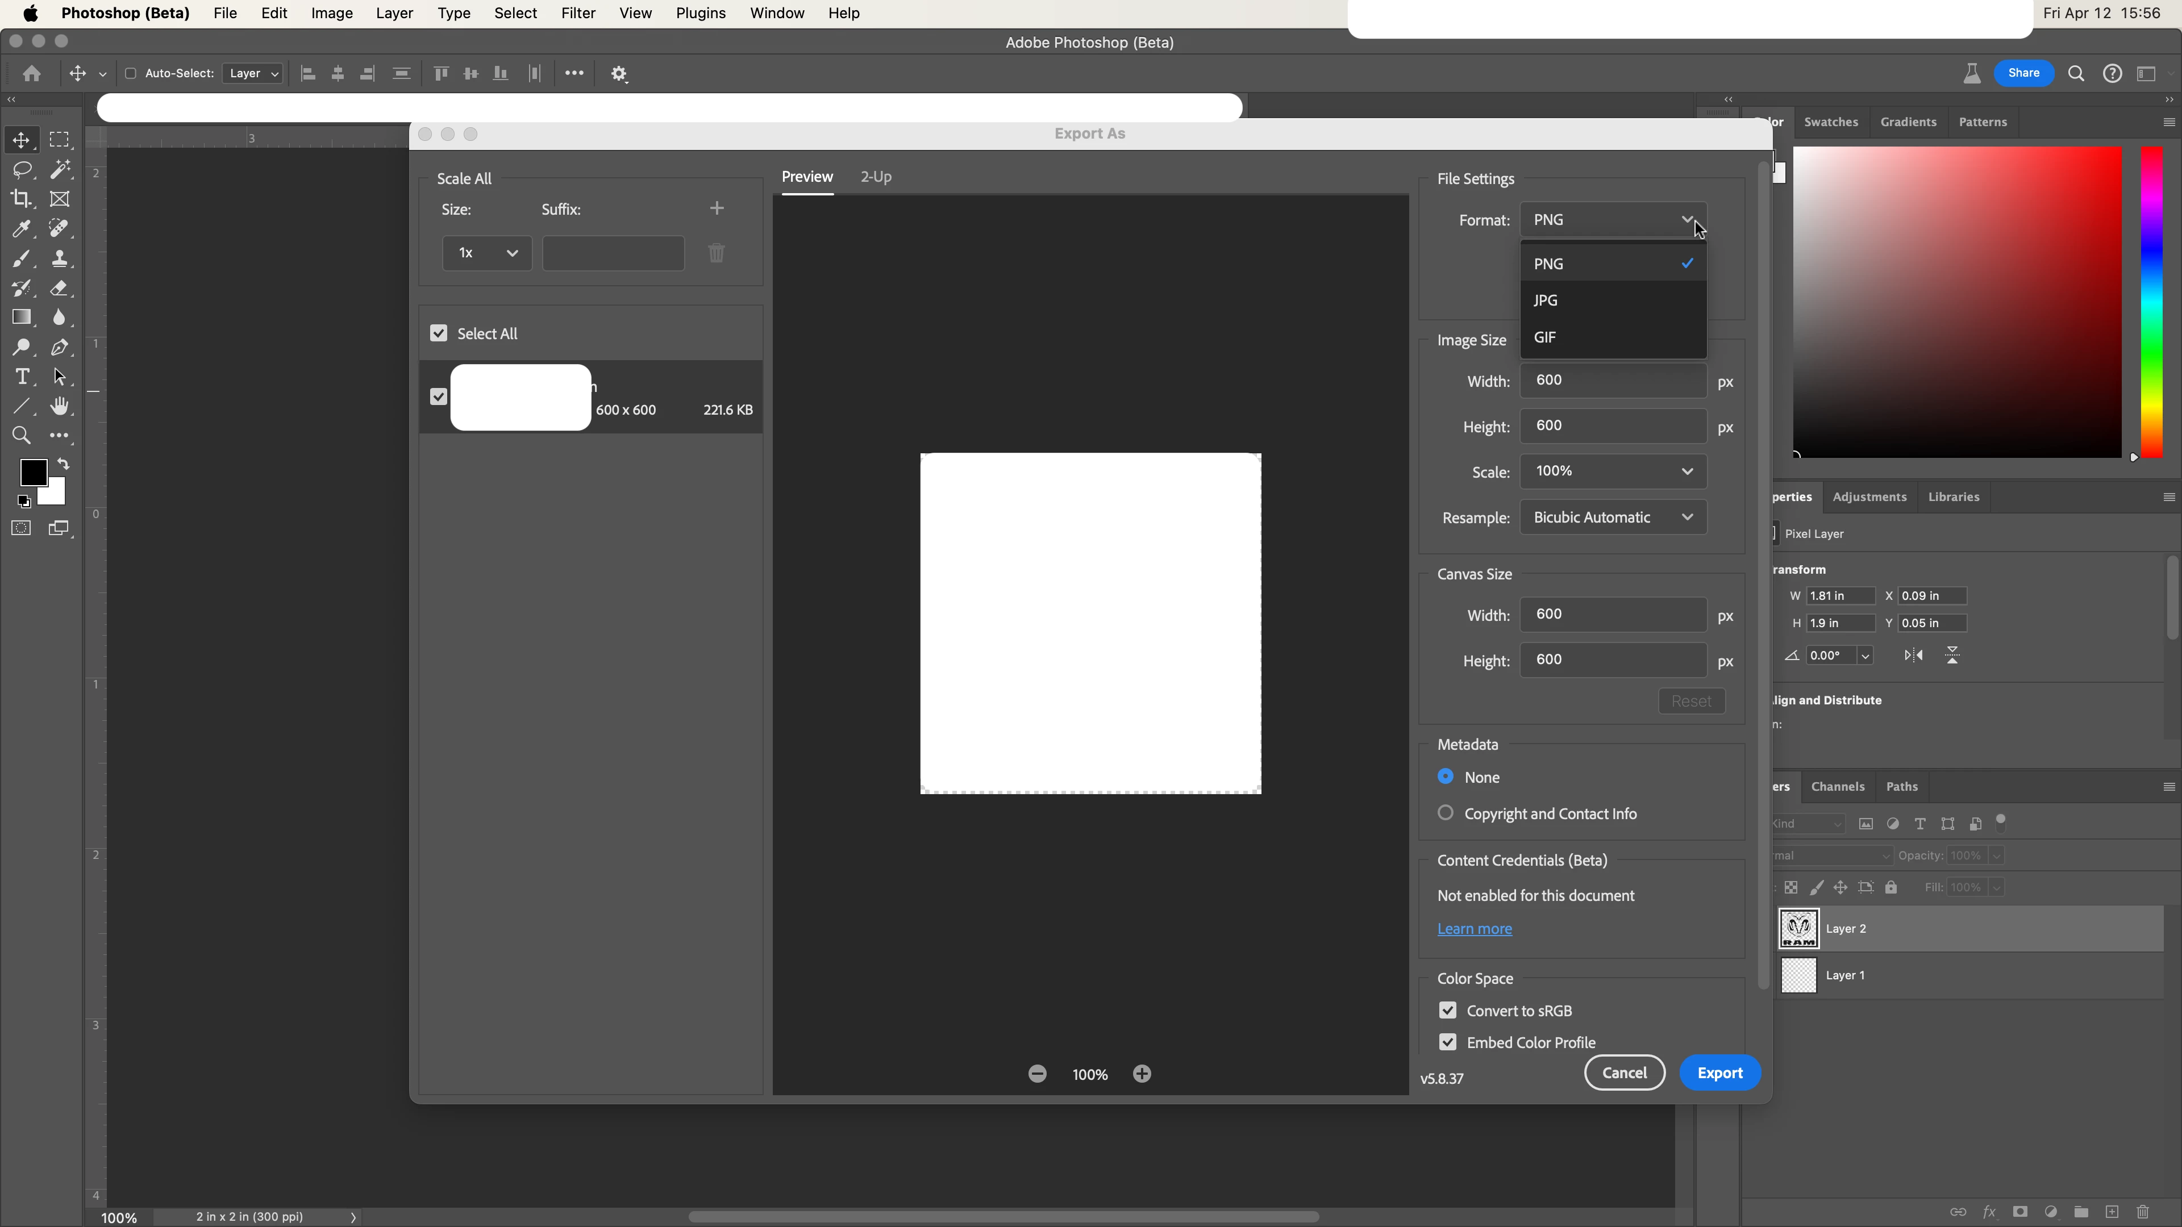Open the Filter menu
Viewport: 2182px width, 1227px height.
[x=578, y=14]
